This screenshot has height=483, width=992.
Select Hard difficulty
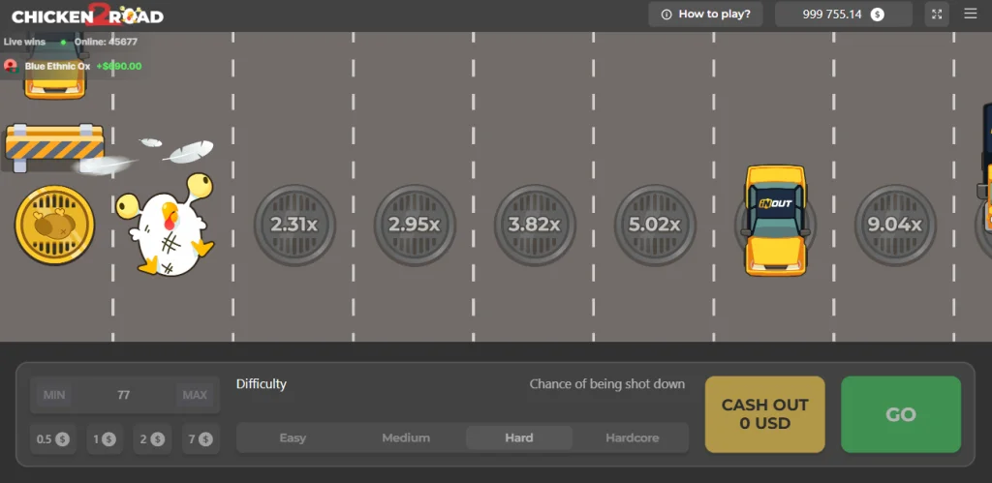coord(519,438)
